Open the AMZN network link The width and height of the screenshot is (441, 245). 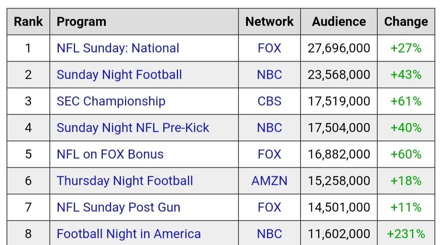point(269,181)
